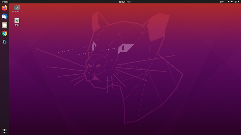Click the Activities button in top bar
Image resolution: width=241 pixels, height=135 pixels.
[5, 2]
